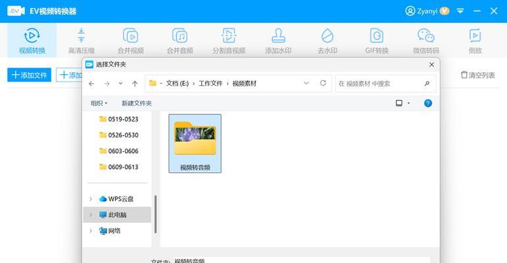Open the 合并音频 merge audio tool
This screenshot has width=507, height=263.
pos(180,41)
